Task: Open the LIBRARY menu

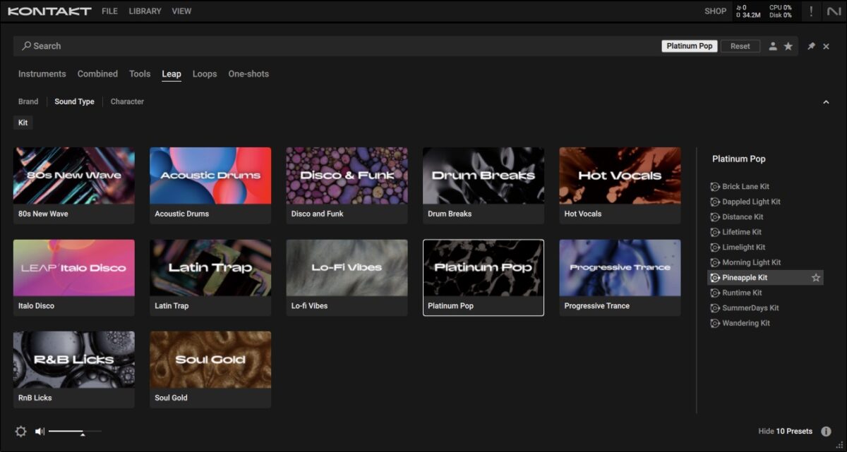Action: 145,11
